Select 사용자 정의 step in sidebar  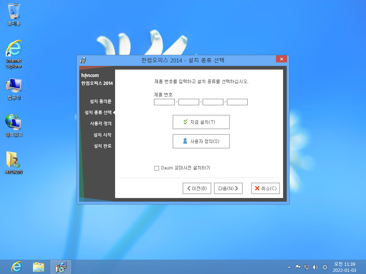coord(100,123)
